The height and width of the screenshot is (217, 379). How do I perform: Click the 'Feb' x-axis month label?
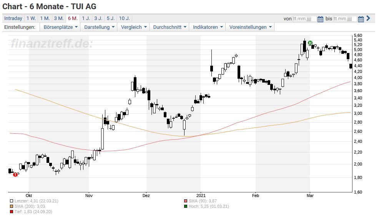click(256, 195)
